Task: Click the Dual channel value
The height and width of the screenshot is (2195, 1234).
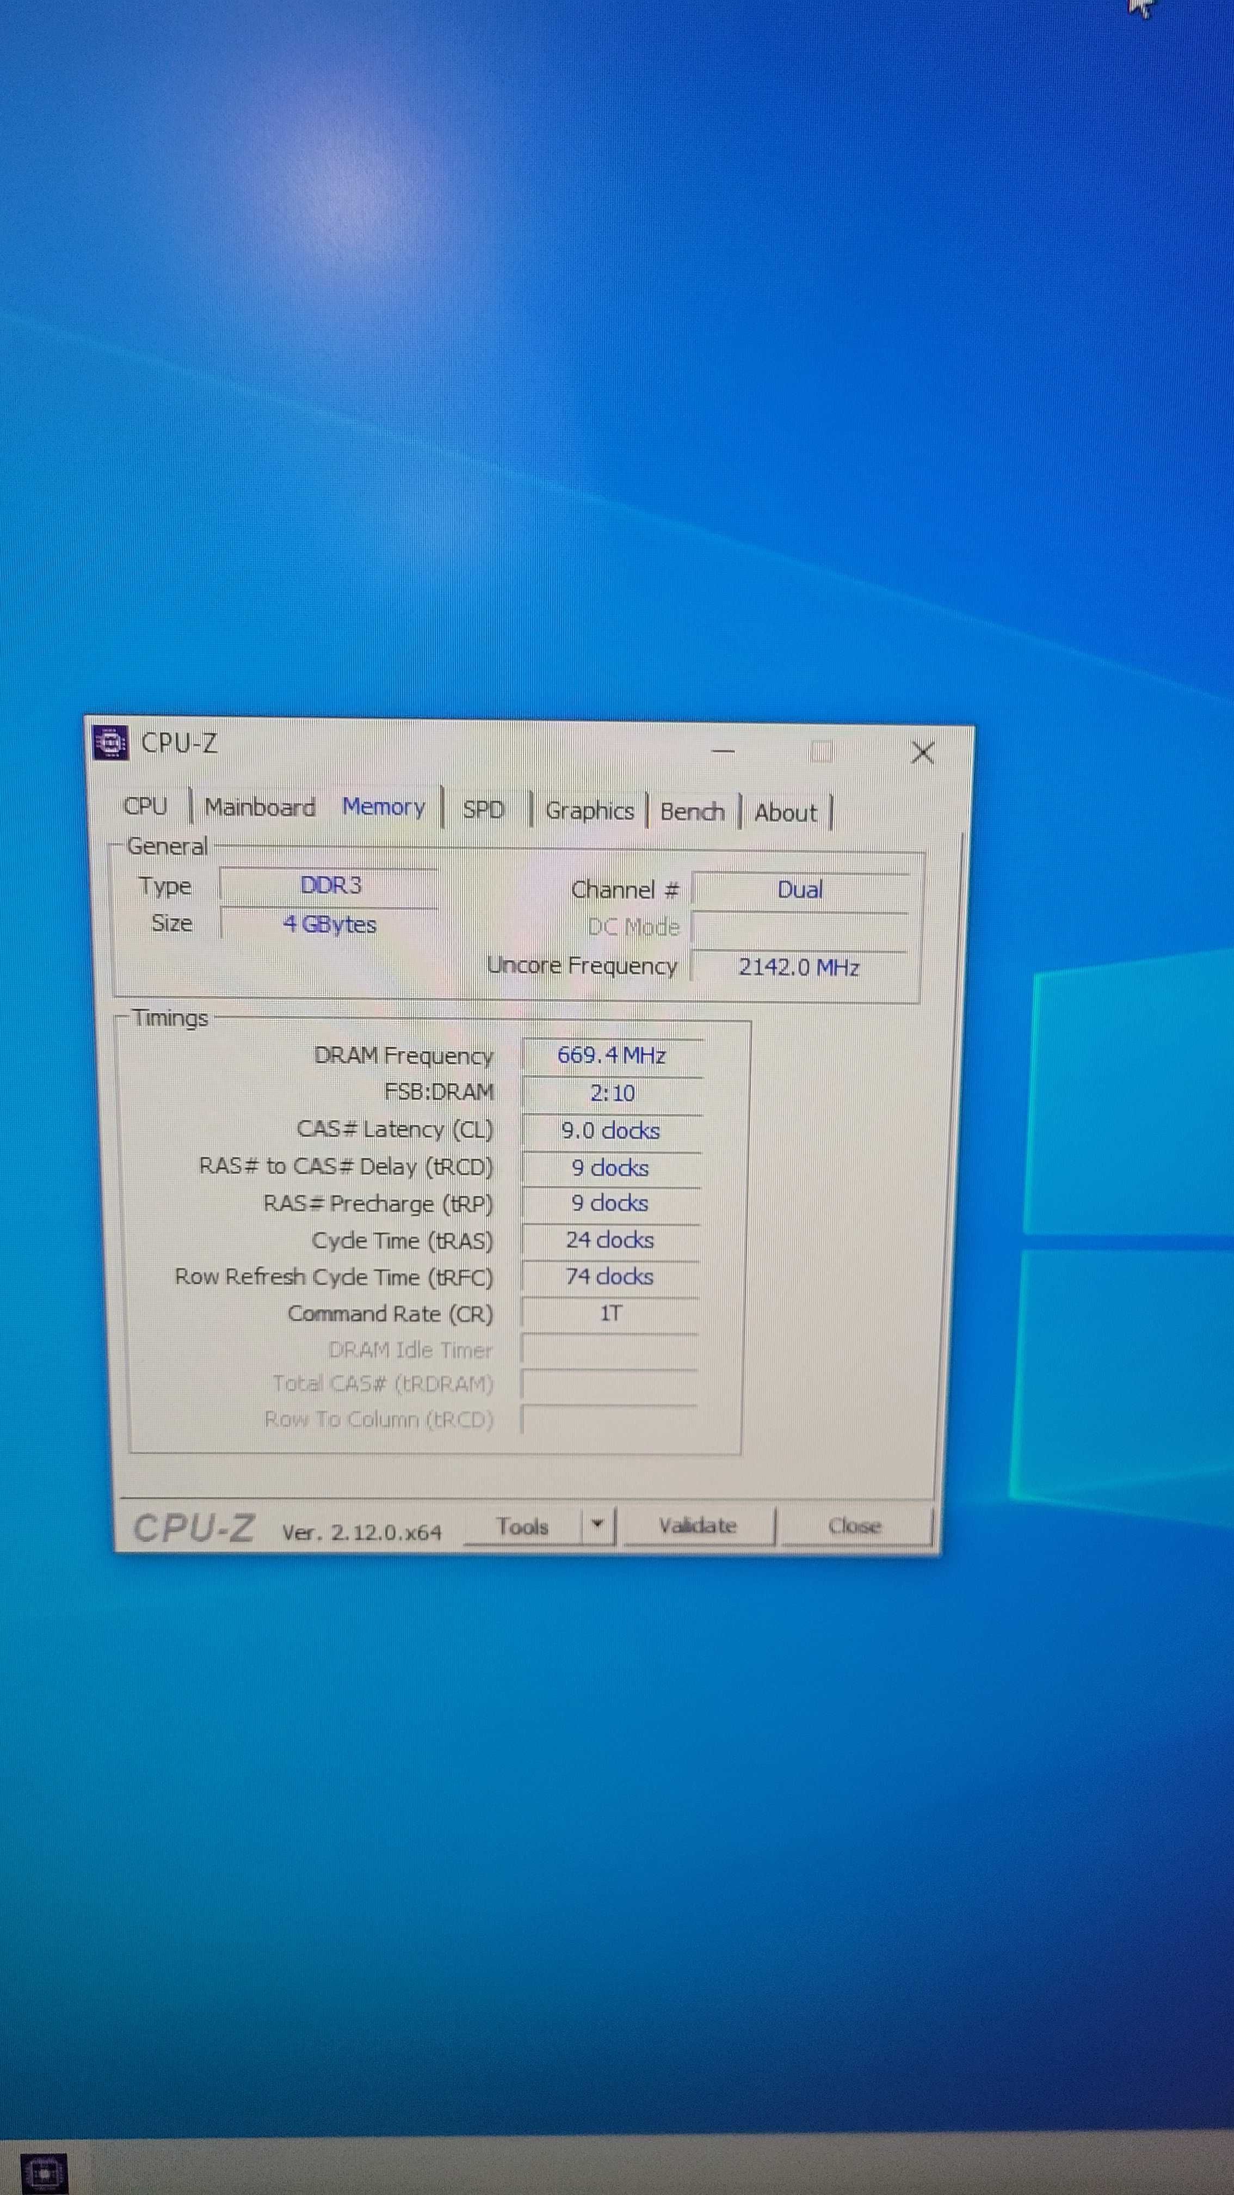Action: (x=800, y=891)
